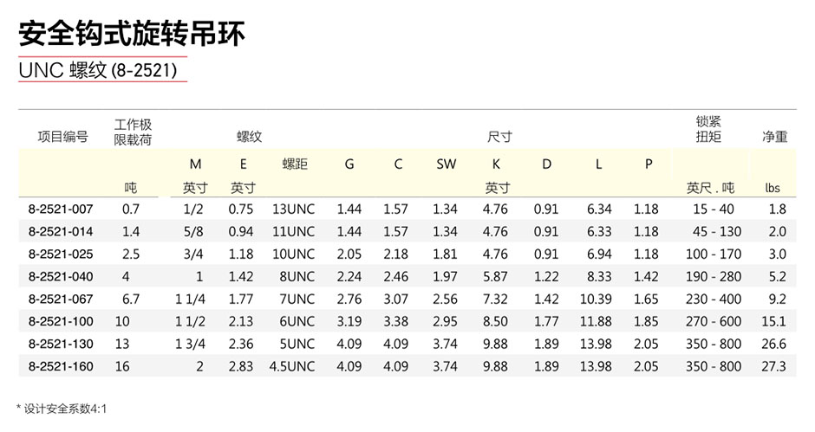Click the 项目编号 column header
Screen dimensions: 815x432
(63, 137)
